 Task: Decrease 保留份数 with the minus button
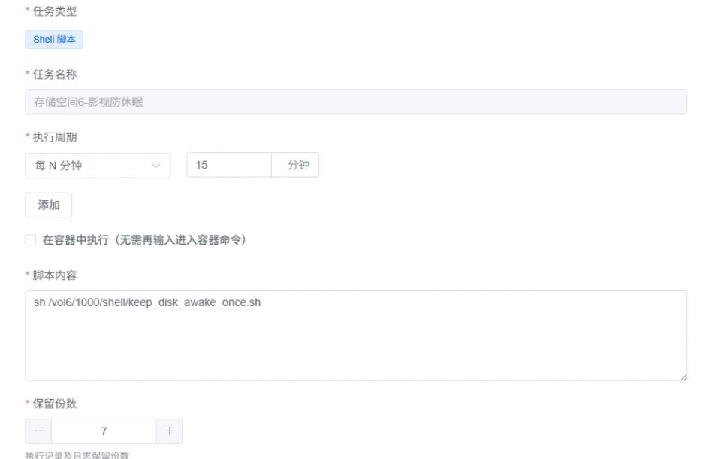coord(38,431)
